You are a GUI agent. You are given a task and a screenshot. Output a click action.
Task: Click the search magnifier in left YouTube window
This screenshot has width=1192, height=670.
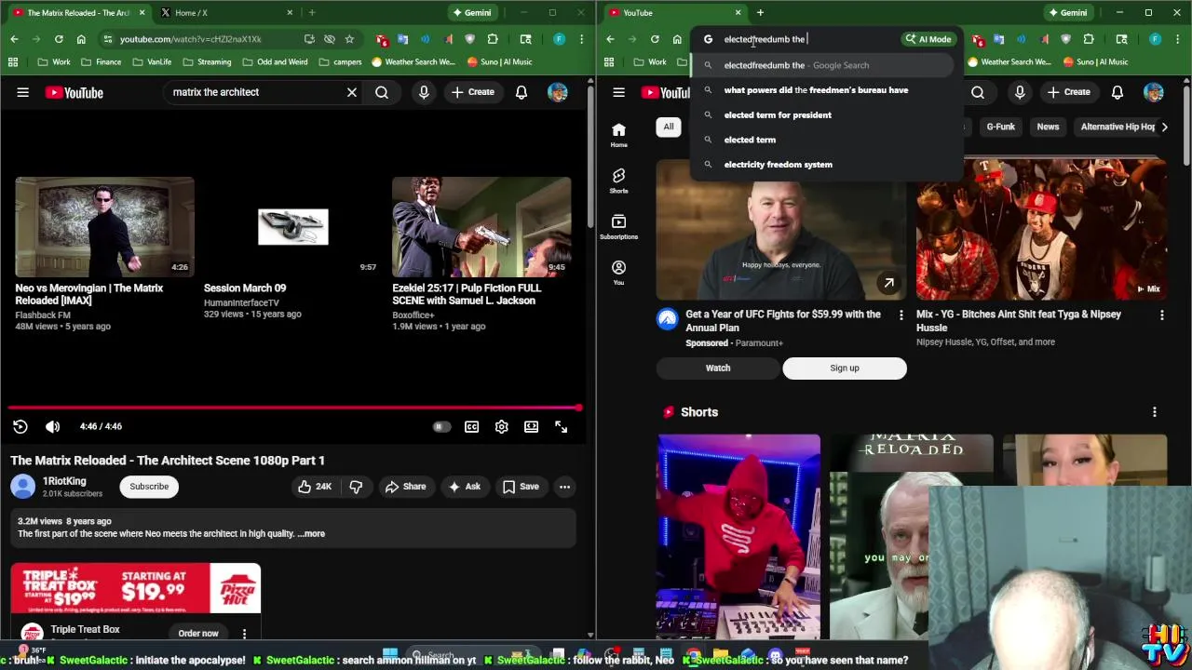tap(382, 92)
